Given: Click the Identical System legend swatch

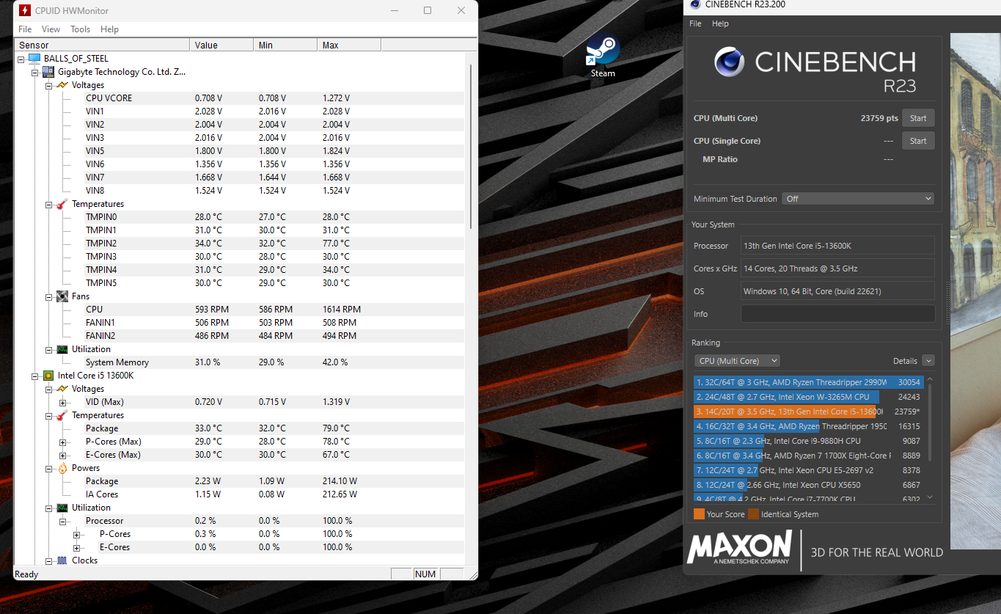Looking at the screenshot, I should tap(753, 514).
